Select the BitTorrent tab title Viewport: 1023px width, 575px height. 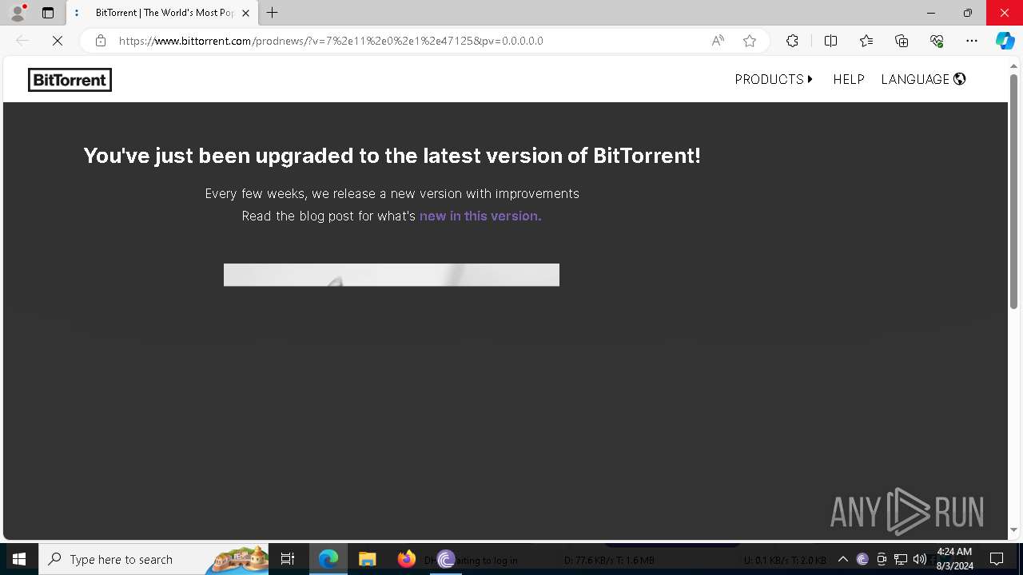click(x=165, y=13)
